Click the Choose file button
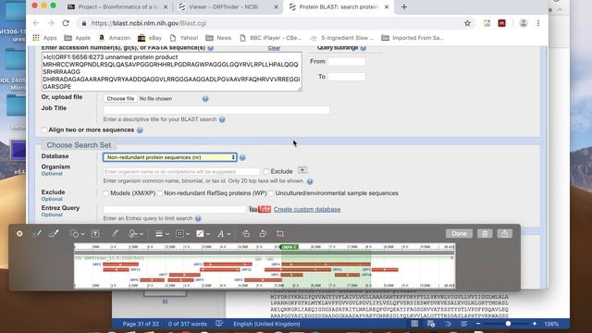592x333 pixels. point(120,99)
